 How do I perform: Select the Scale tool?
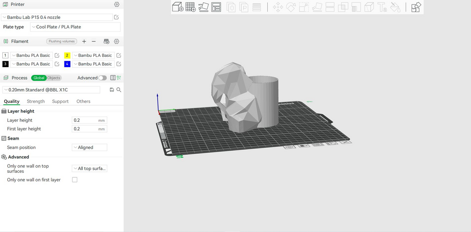(x=304, y=7)
